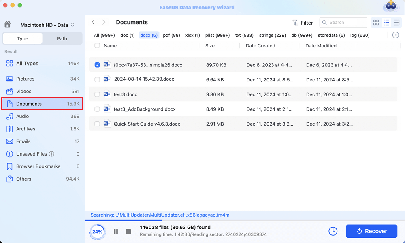Click the home icon in the sidebar

point(7,25)
